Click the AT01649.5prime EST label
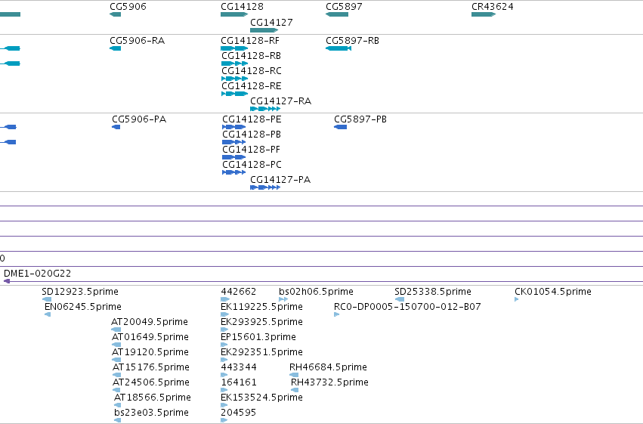 (150, 337)
